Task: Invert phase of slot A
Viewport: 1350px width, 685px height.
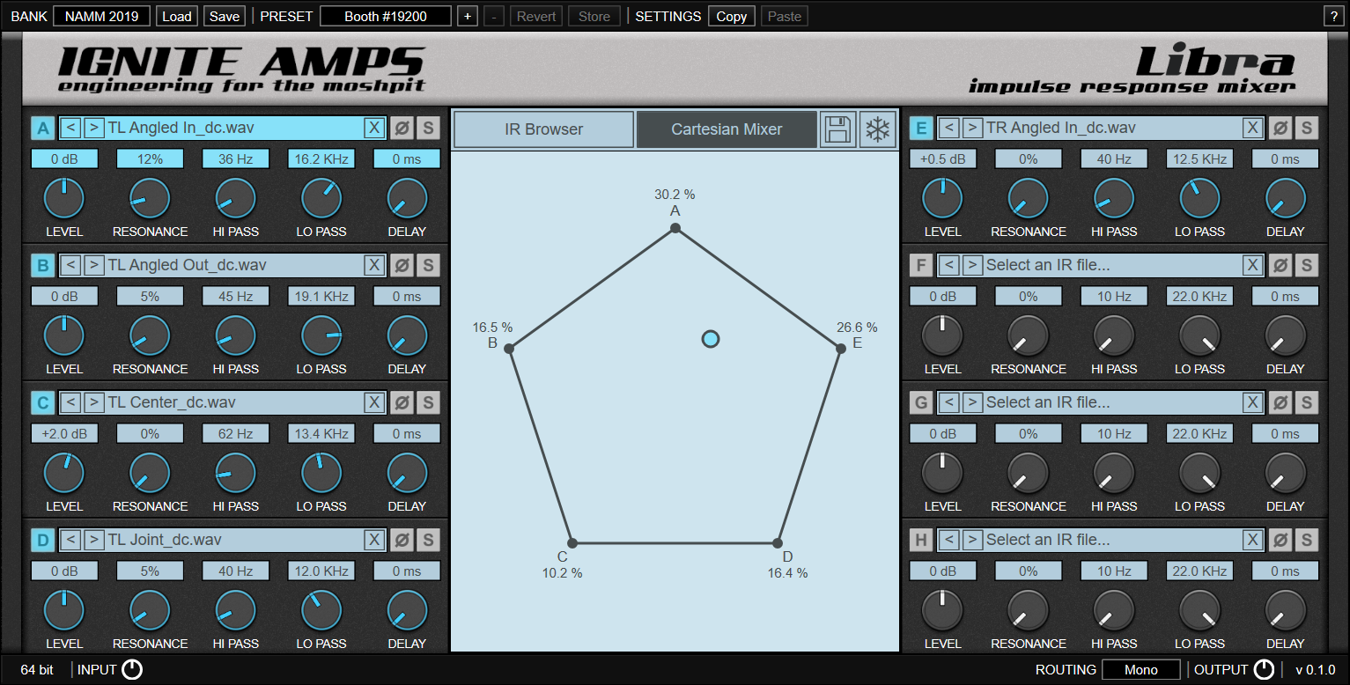Action: pyautogui.click(x=402, y=128)
